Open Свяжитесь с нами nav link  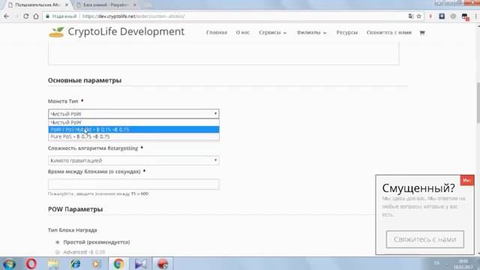pyautogui.click(x=389, y=32)
